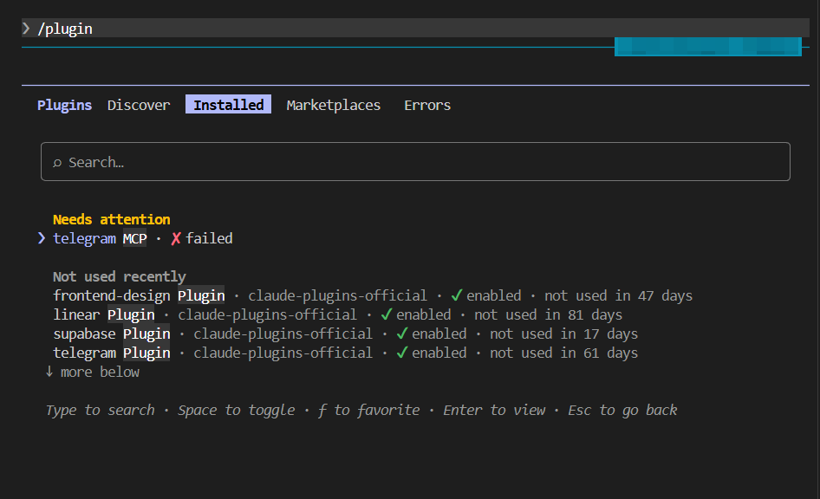Click the enabled checkmark for telegram Plugin
The width and height of the screenshot is (820, 499).
click(402, 353)
